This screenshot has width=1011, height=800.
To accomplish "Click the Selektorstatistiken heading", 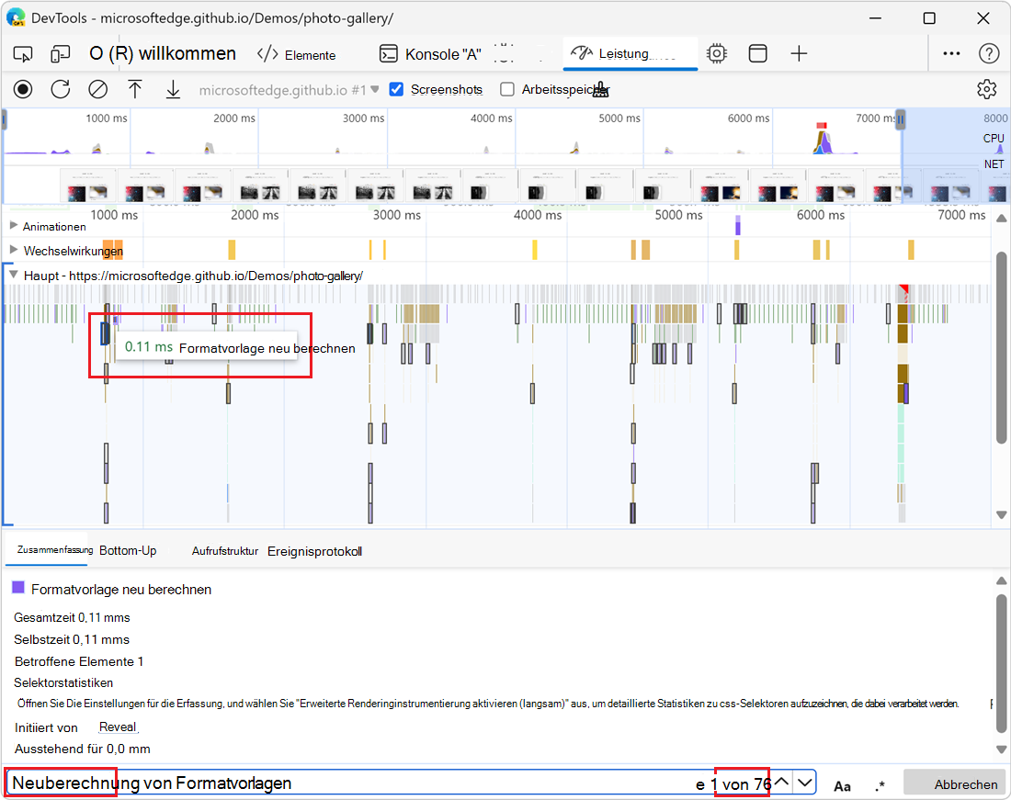I will click(x=63, y=682).
